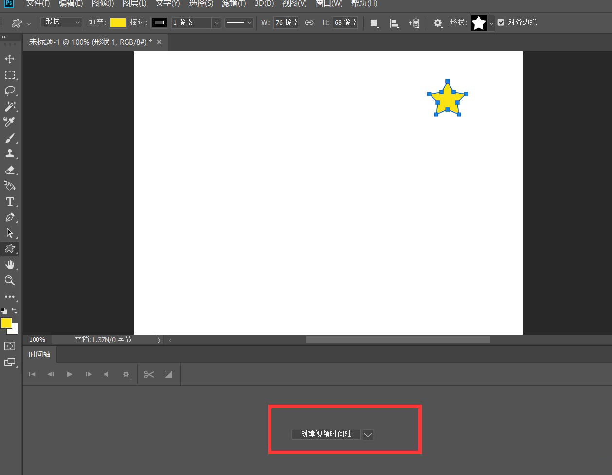Open the Edit Toolbar three-dots icon
The image size is (612, 475).
(x=10, y=296)
